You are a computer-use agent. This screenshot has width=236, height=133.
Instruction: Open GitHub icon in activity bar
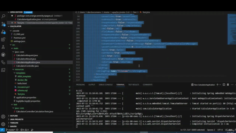(x=3, y=55)
